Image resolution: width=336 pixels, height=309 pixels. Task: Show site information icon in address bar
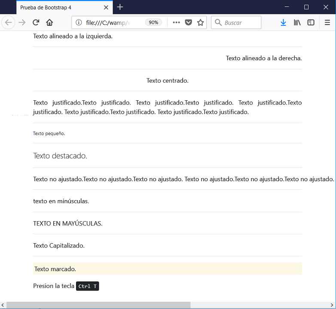(x=79, y=22)
